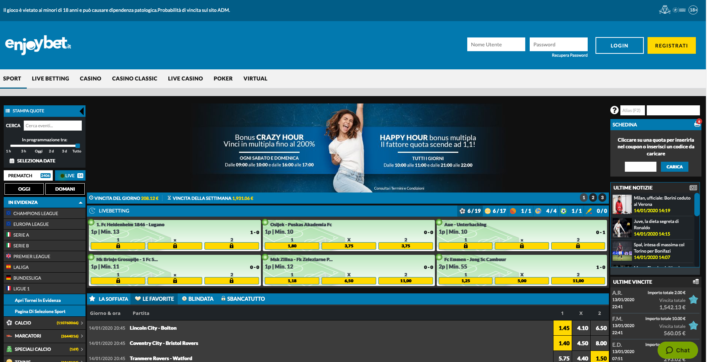Click the Schedina printer icon
The height and width of the screenshot is (362, 707).
point(697,125)
